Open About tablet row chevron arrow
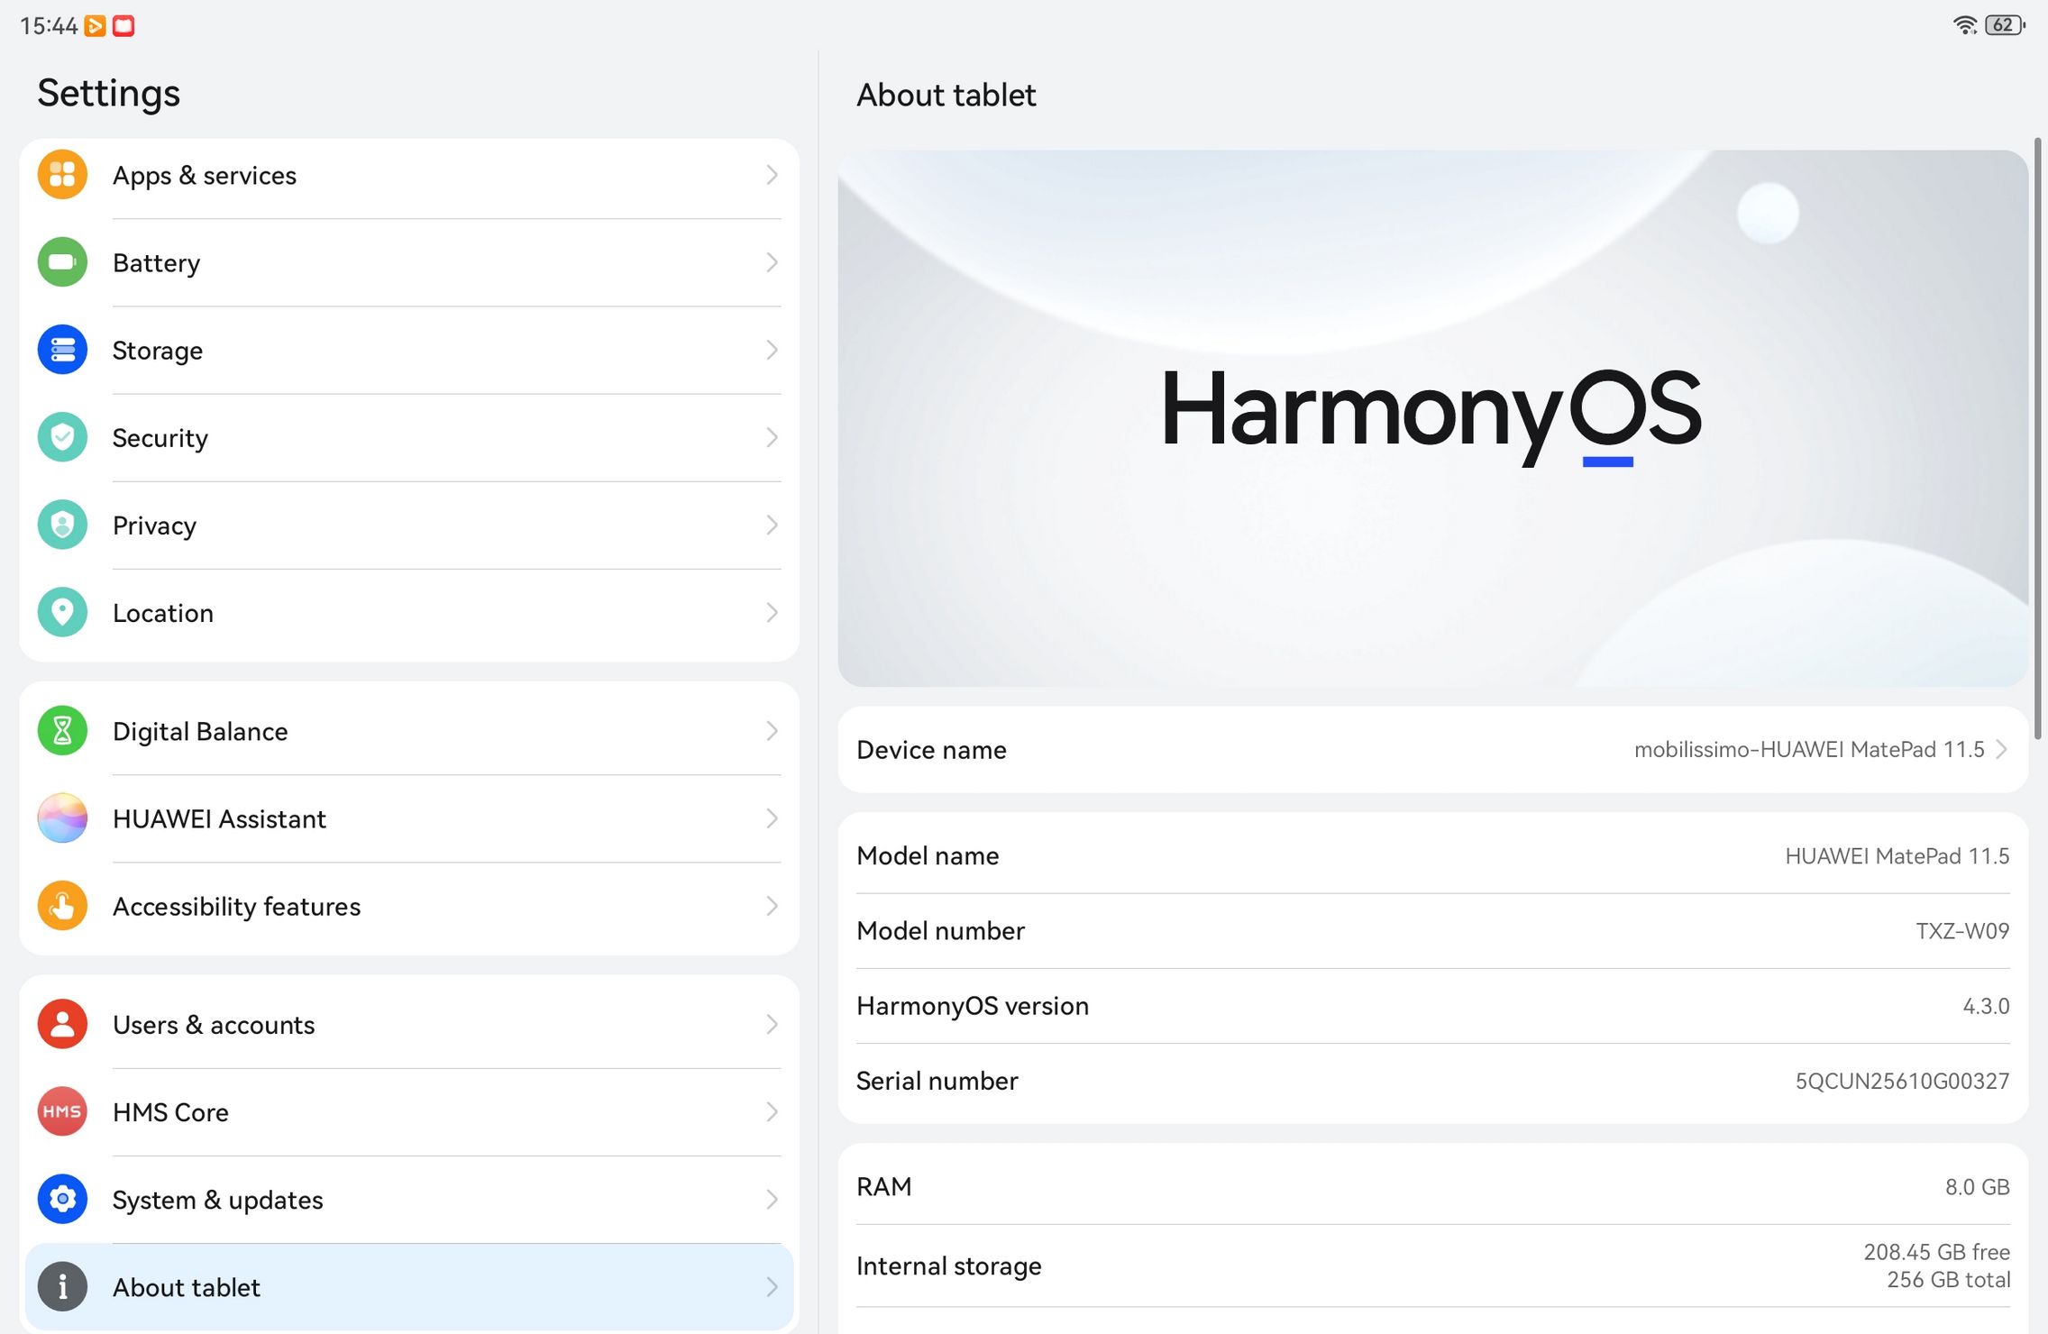The height and width of the screenshot is (1334, 2048). 772,1286
